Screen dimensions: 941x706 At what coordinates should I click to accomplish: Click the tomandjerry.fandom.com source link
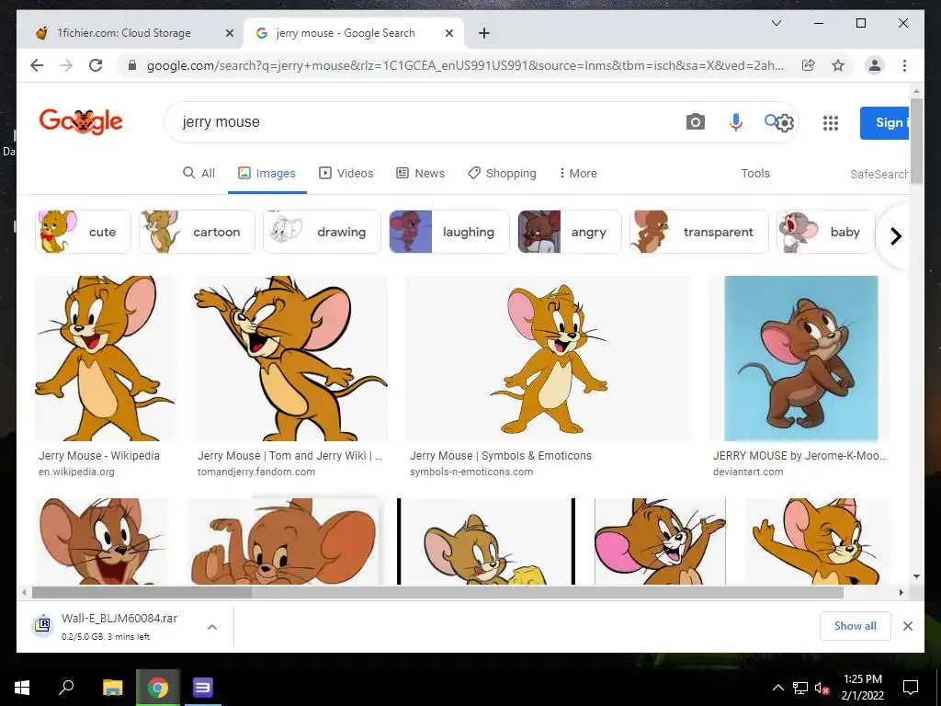(x=256, y=472)
